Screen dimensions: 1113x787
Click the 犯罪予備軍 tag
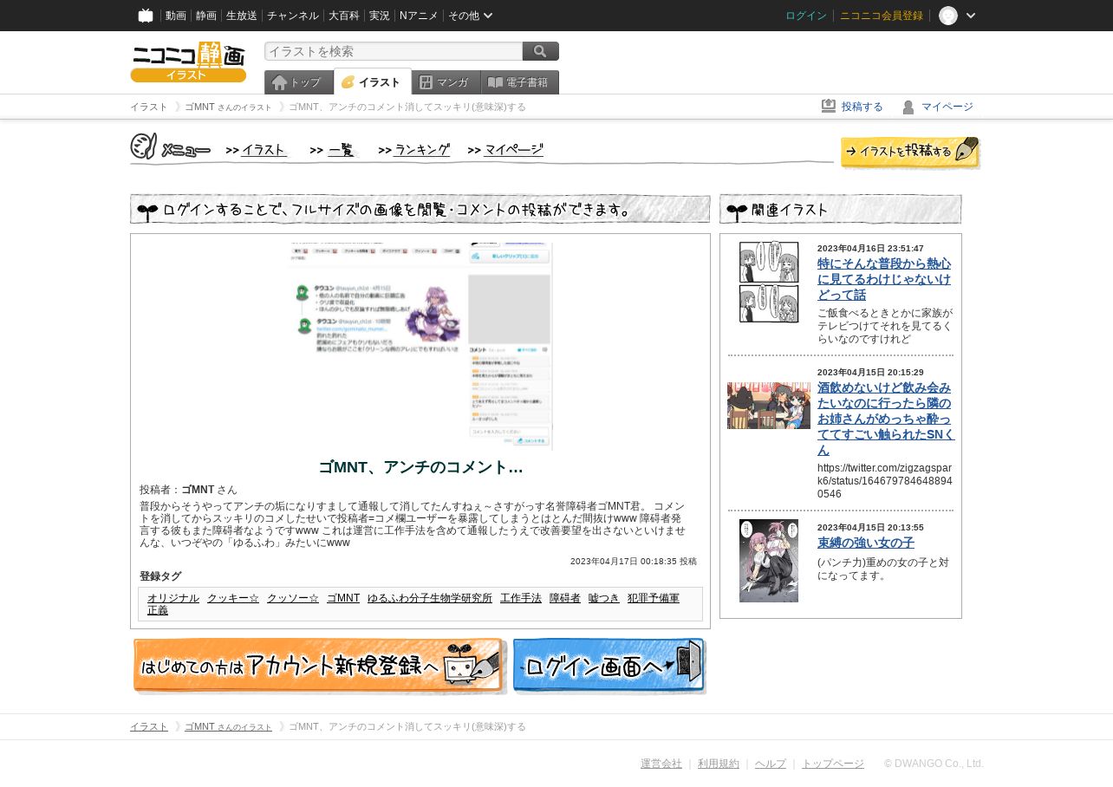(654, 598)
